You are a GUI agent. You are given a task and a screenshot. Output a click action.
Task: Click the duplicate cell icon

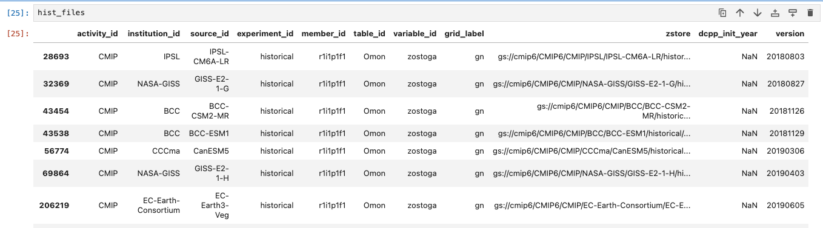(x=722, y=13)
